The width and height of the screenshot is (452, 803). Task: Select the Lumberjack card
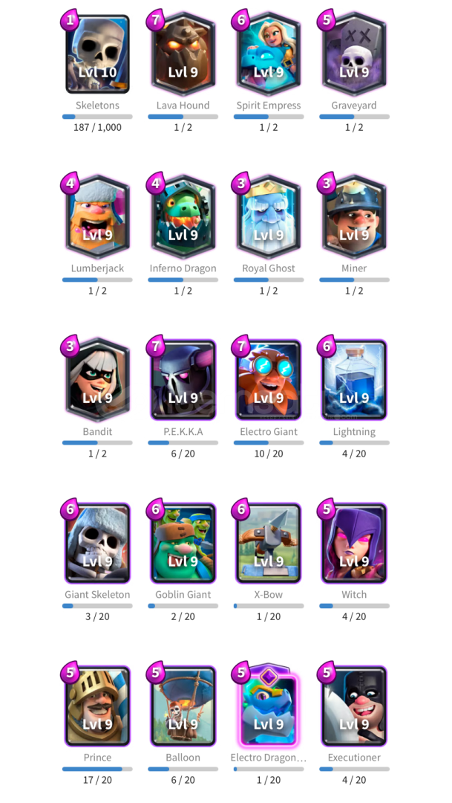97,217
